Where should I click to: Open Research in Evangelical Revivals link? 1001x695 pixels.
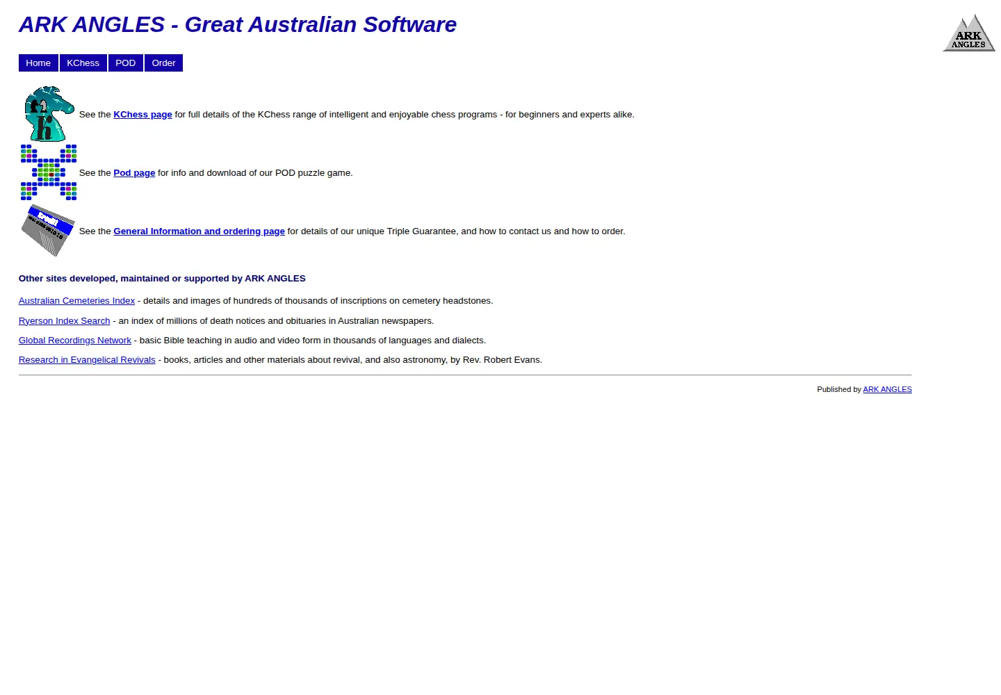coord(87,360)
